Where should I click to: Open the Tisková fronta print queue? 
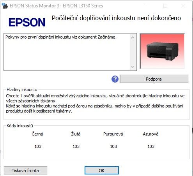coord(25,171)
